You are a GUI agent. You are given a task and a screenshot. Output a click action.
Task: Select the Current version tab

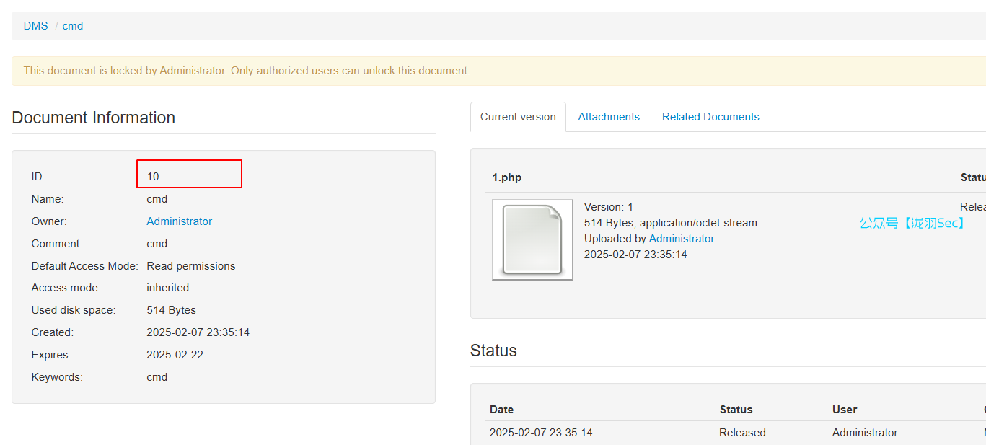[x=518, y=117]
